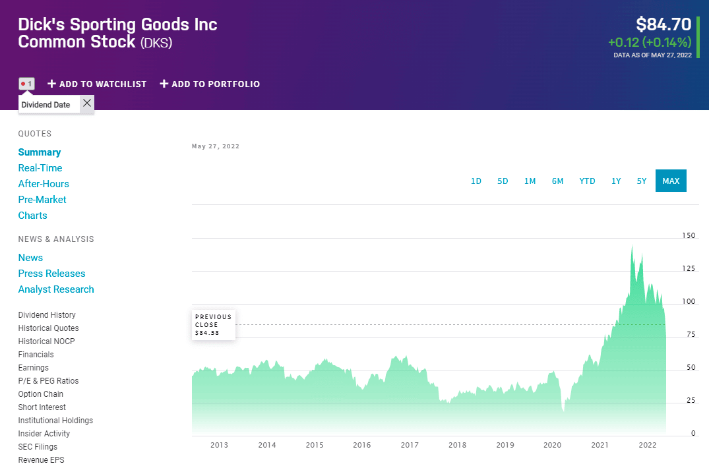Click the Dividend Date tooltip text
This screenshot has width=709, height=472.
[46, 105]
